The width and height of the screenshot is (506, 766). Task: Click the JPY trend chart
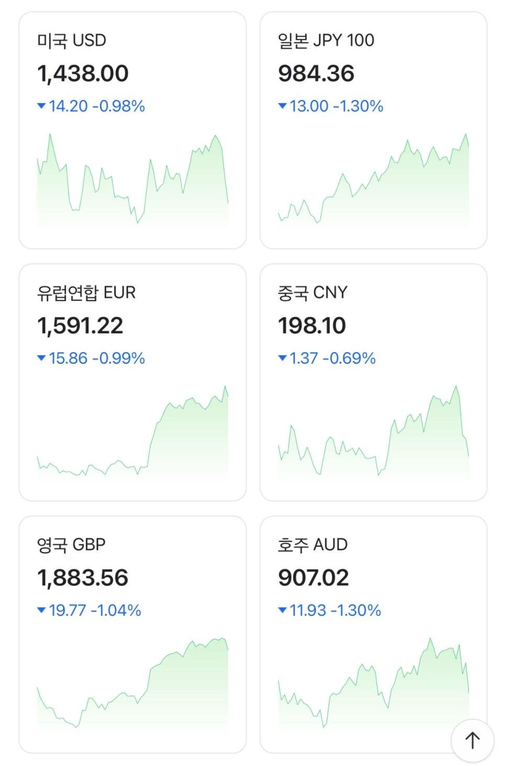(x=373, y=181)
